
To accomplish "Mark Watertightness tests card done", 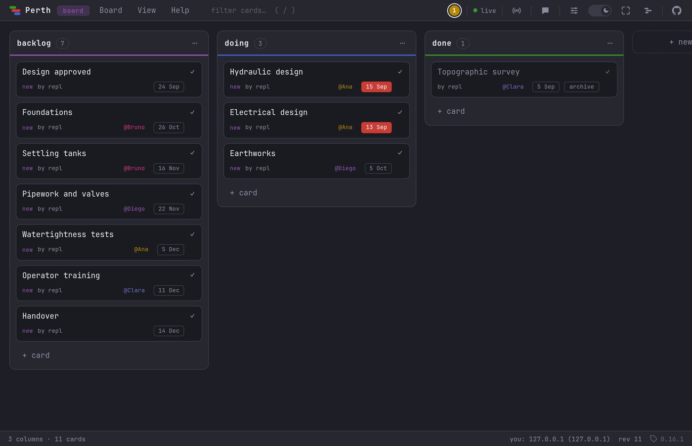I will tap(192, 234).
